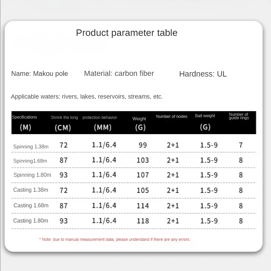Select the 'Casting 1.68m' row label

(31, 205)
